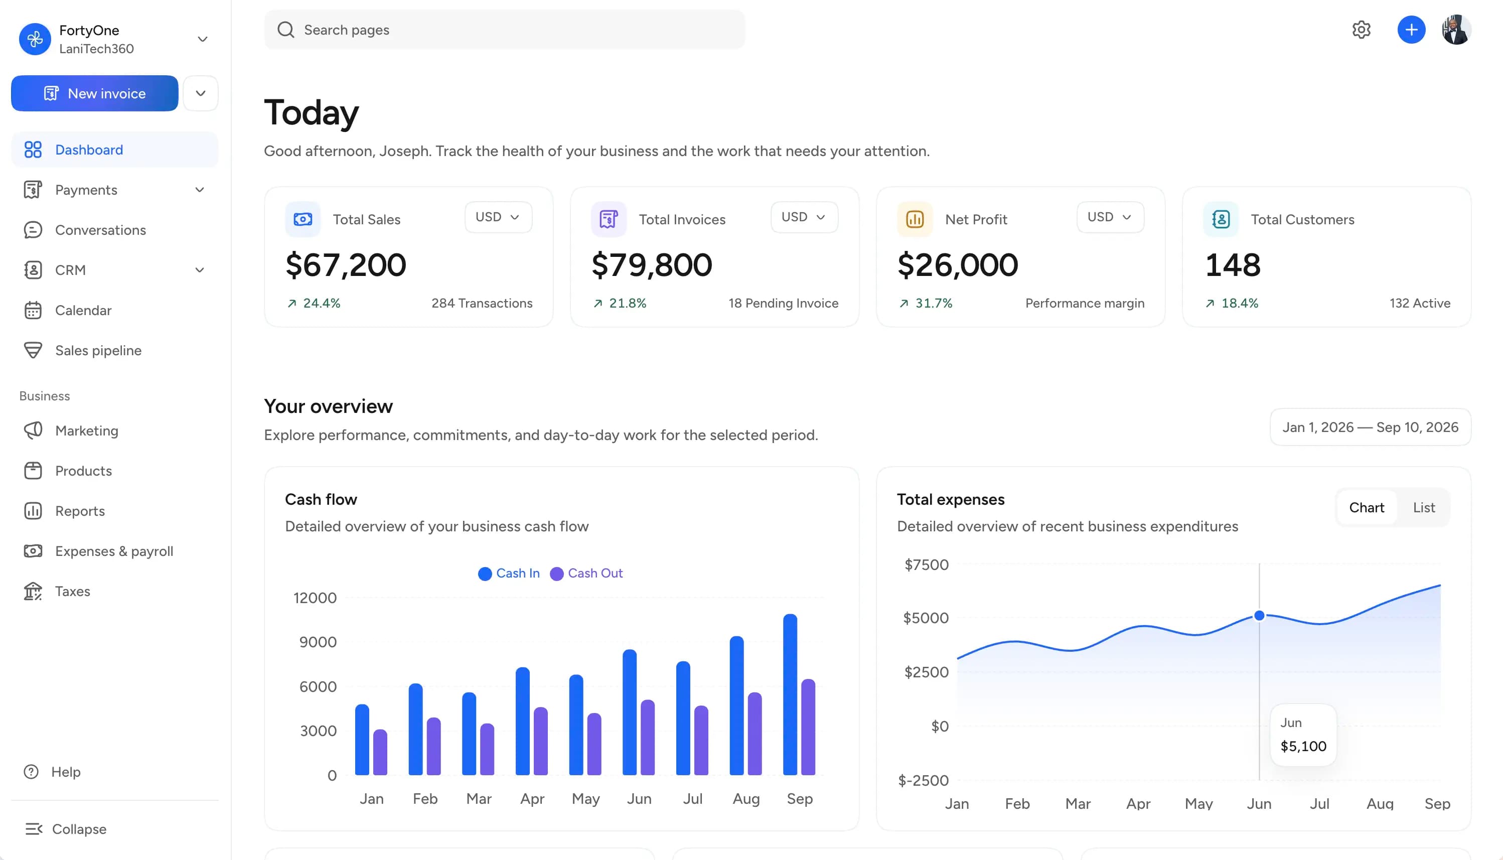Screen dimensions: 1503x860
Task: Click the Sales pipeline funnel icon
Action: [33, 350]
